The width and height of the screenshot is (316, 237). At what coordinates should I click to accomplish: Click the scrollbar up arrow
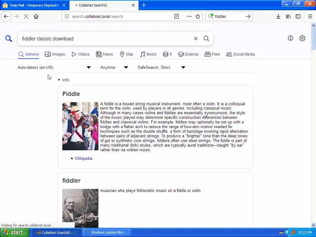tap(313, 25)
